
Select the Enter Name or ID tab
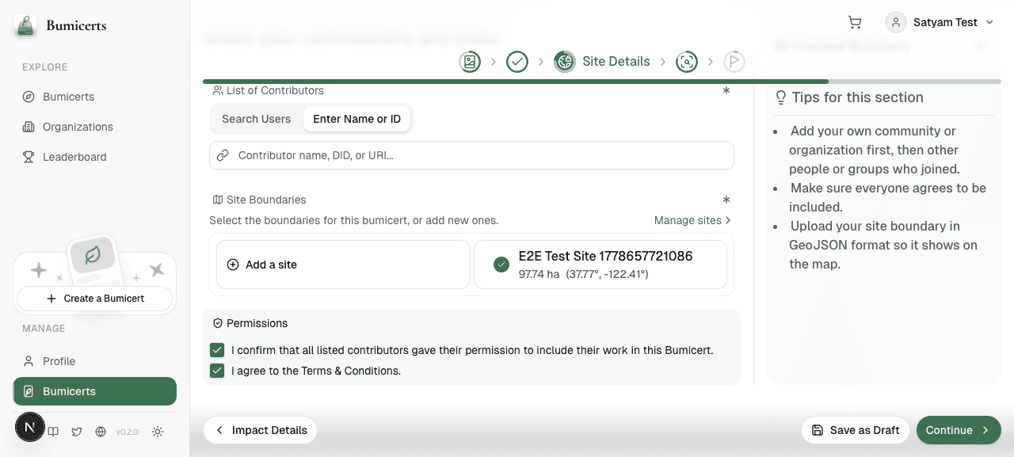click(x=357, y=119)
